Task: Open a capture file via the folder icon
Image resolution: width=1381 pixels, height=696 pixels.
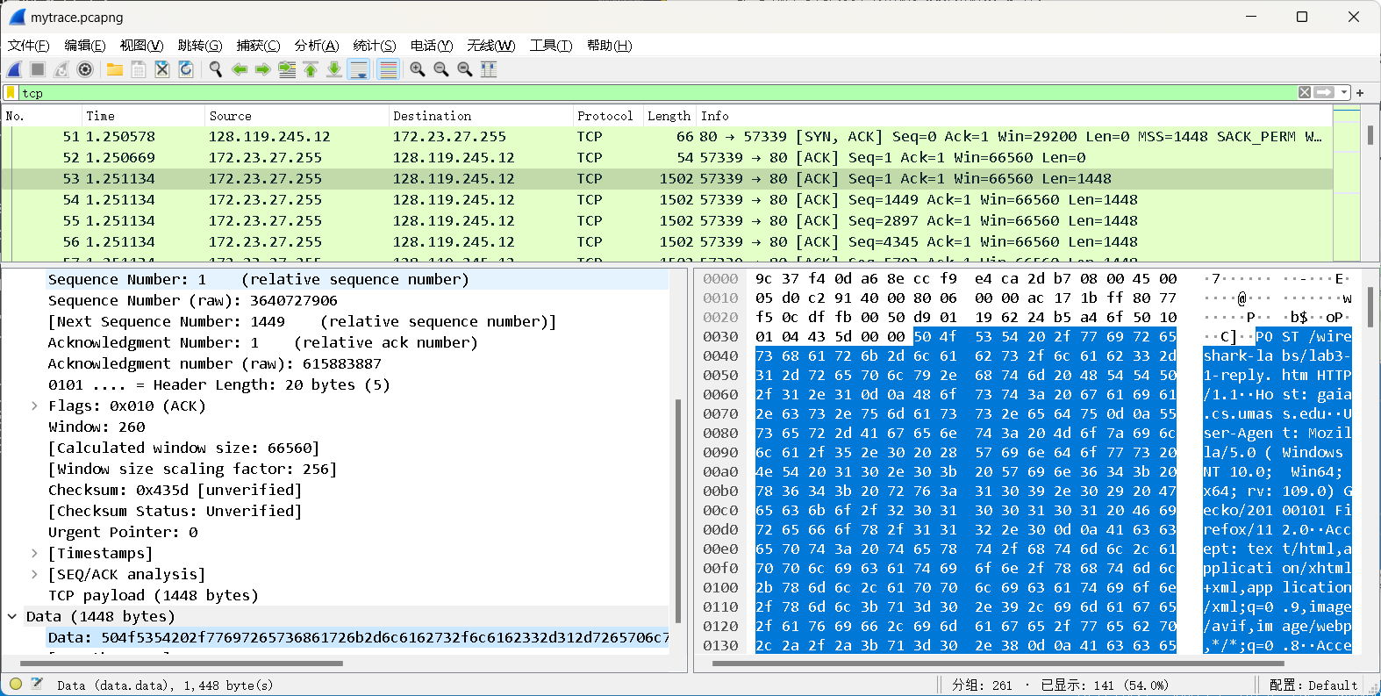Action: pyautogui.click(x=115, y=69)
